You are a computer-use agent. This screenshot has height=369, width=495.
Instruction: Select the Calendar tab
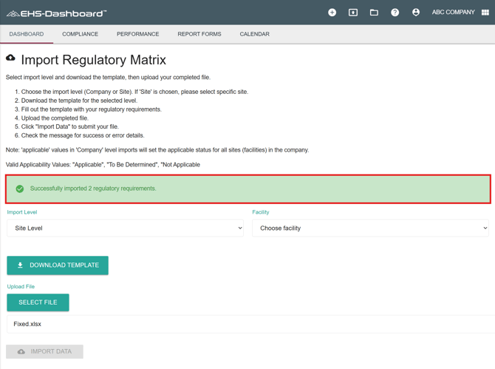click(x=254, y=34)
